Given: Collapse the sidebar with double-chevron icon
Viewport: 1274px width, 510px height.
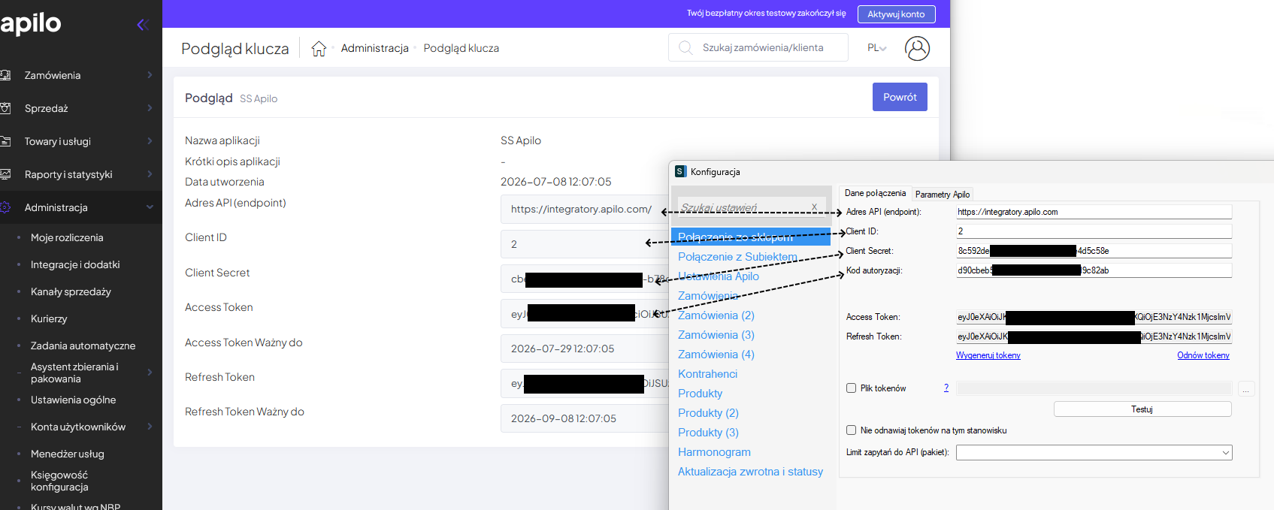Looking at the screenshot, I should (x=143, y=25).
